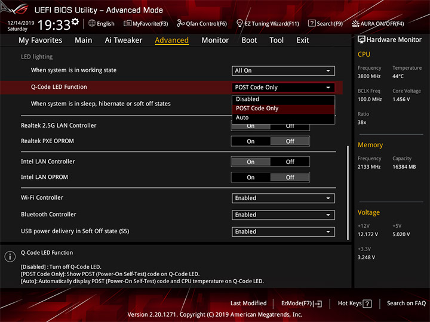Click the Hardware Monitor screen icon
The image size is (430, 322).
(361, 40)
